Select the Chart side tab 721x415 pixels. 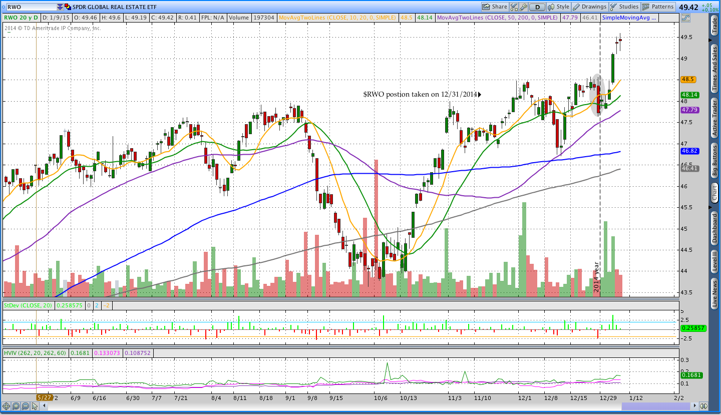click(714, 192)
